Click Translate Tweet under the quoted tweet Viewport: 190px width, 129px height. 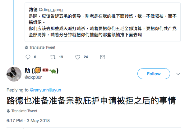point(42,47)
